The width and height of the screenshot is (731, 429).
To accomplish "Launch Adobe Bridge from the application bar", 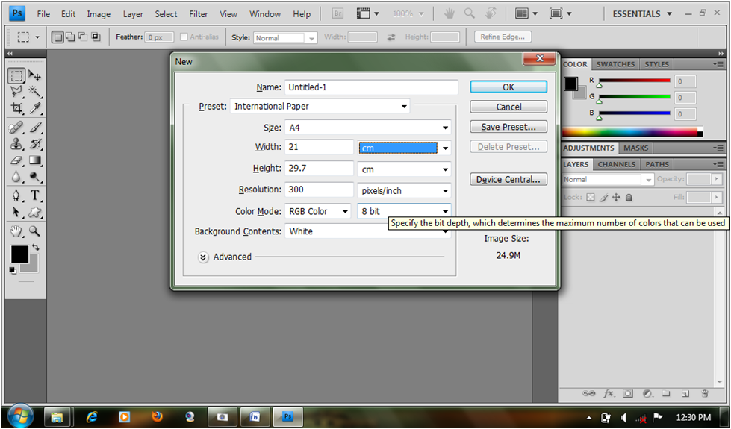I will 337,13.
